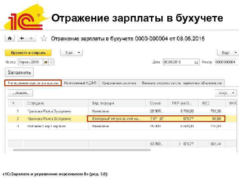Click the ПФР column header
This screenshot has width=239, height=179.
pyautogui.click(x=183, y=103)
